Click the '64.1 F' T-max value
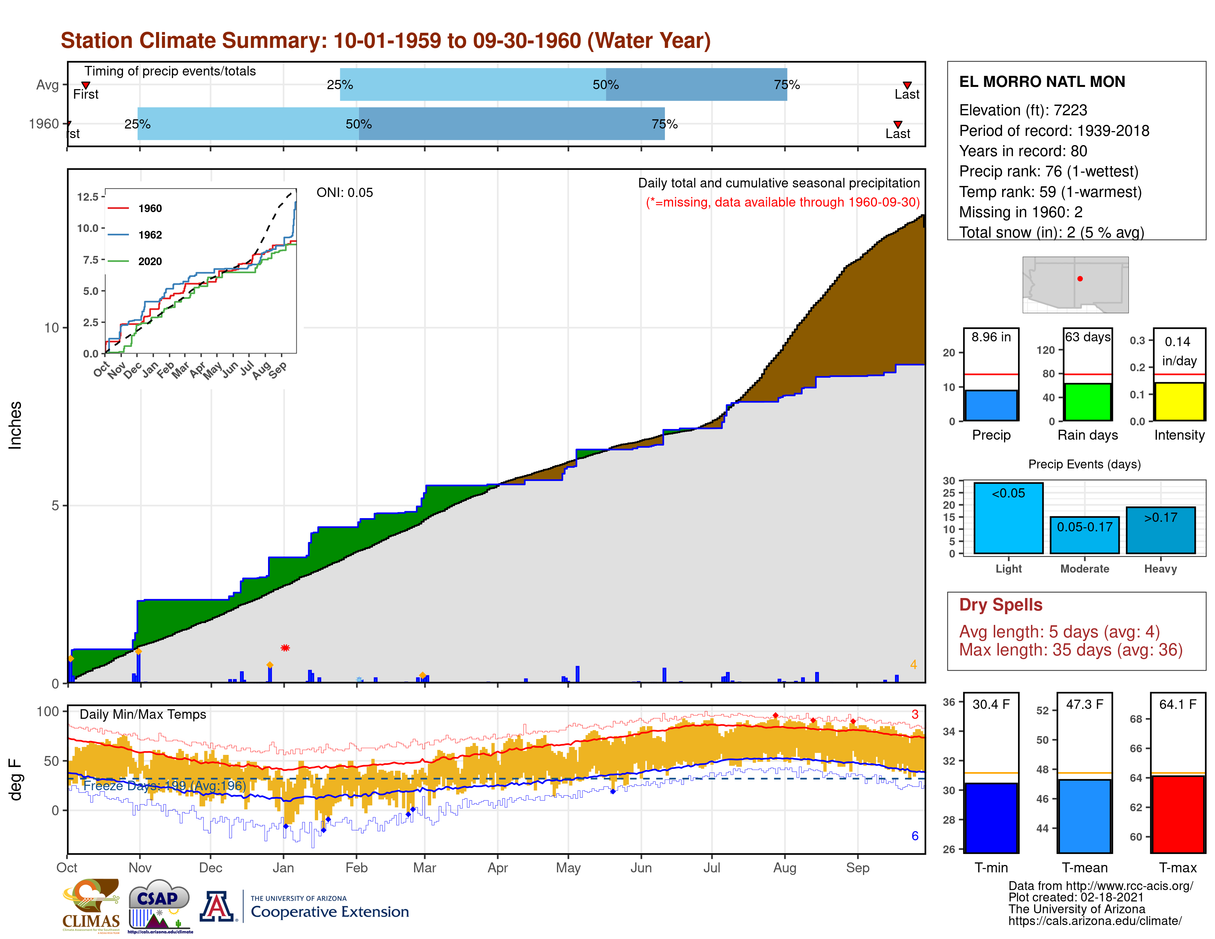1215x939 pixels. (1178, 704)
